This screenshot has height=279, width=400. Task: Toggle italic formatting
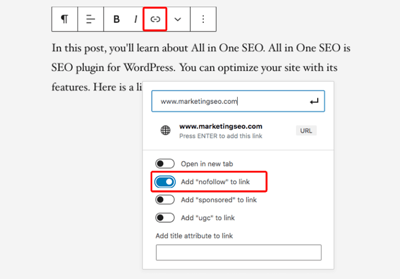tap(136, 19)
